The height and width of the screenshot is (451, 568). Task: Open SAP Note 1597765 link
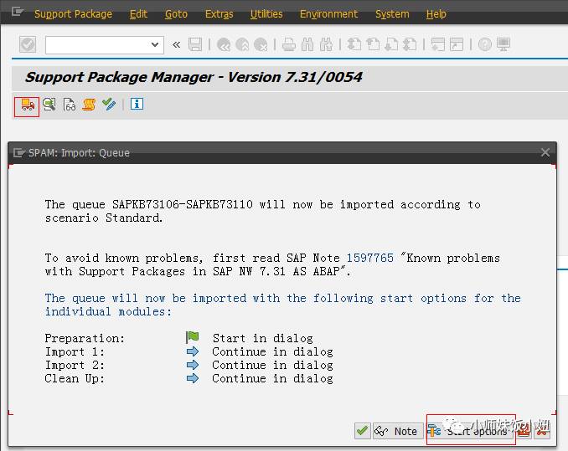point(369,258)
